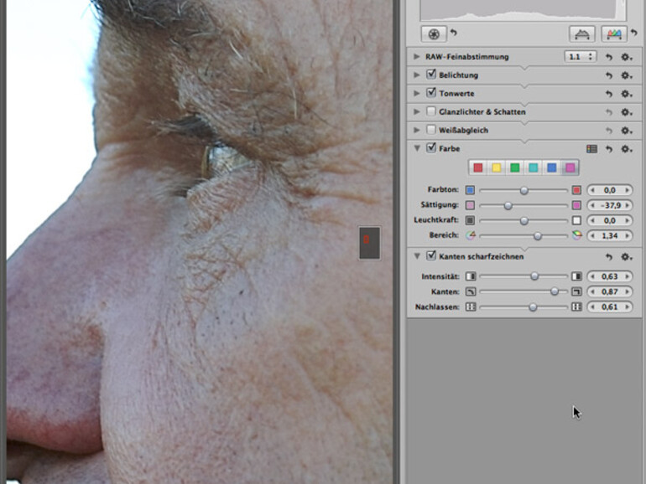Click the Kanten value field showing 0,87
This screenshot has height=484, width=646.
(610, 291)
